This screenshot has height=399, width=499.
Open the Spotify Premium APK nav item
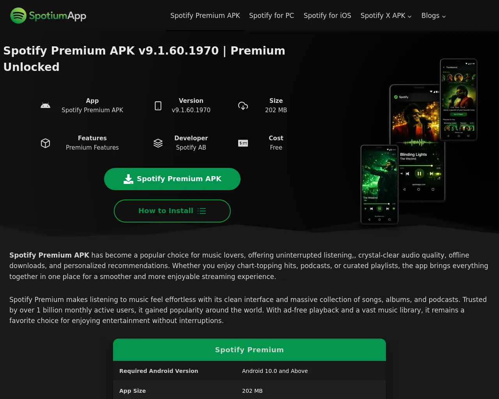[x=205, y=16]
